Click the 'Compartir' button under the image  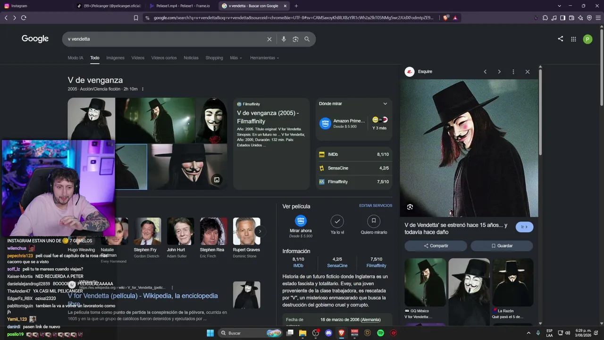pos(436,246)
